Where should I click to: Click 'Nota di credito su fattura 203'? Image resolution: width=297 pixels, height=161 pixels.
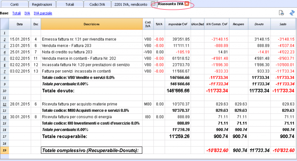click(x=67, y=52)
